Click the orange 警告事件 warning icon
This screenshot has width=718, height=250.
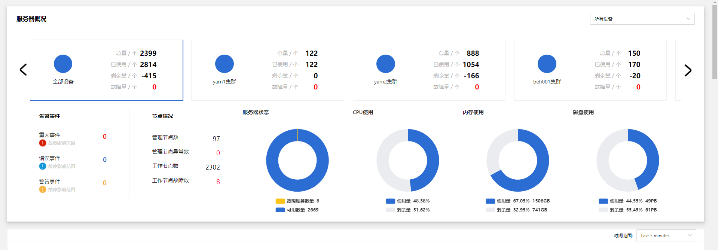click(x=43, y=189)
